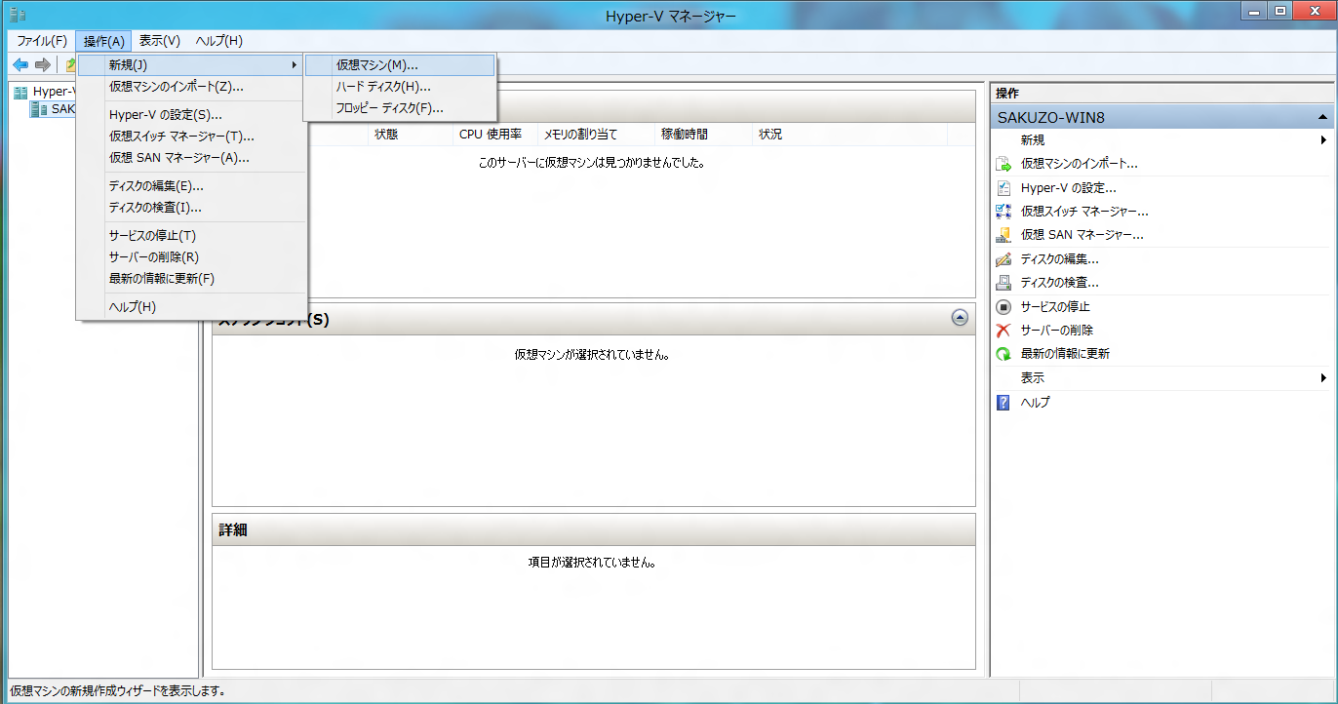The width and height of the screenshot is (1338, 704).
Task: Select サーバーの削除(R) in the dropdown menu
Action: 192,257
